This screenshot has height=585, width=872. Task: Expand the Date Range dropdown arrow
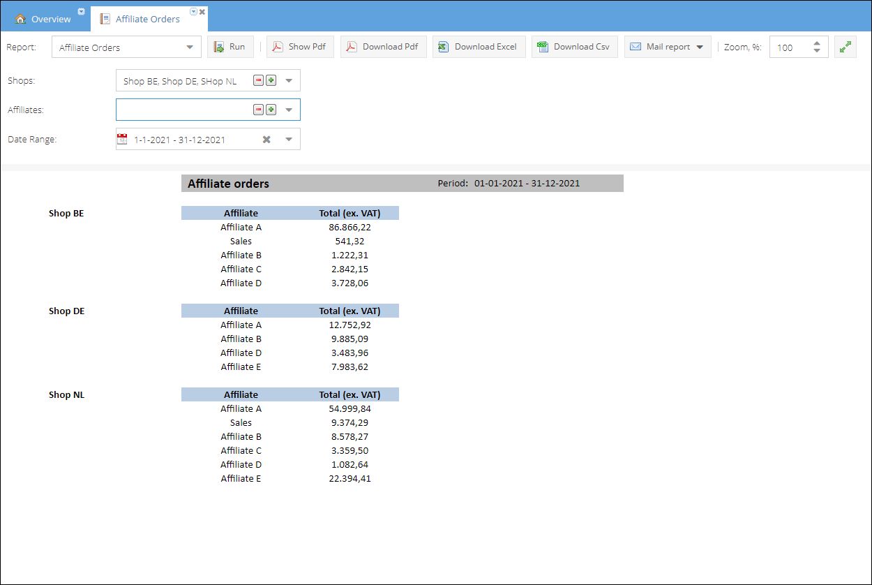pyautogui.click(x=289, y=140)
